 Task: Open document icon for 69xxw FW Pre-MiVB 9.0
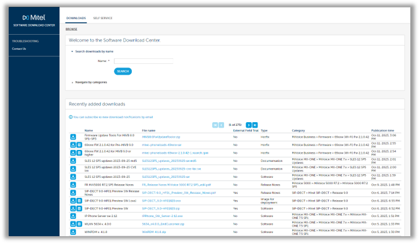[x=79, y=145]
